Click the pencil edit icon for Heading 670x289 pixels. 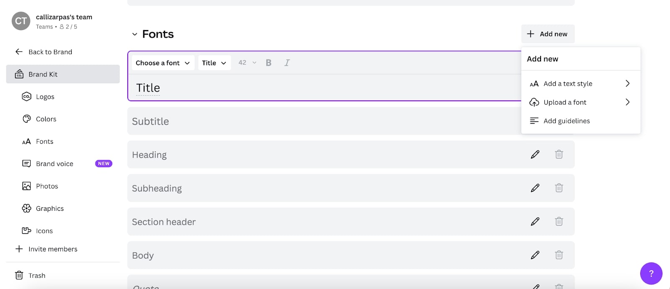pyautogui.click(x=535, y=154)
